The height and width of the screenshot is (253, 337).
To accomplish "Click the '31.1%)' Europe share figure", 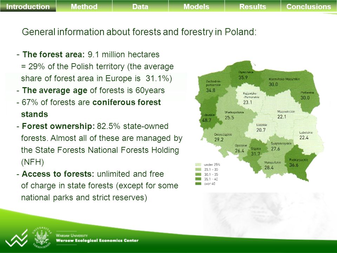I will point(159,78).
